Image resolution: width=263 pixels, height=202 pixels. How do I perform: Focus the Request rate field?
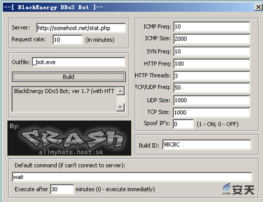coord(68,39)
